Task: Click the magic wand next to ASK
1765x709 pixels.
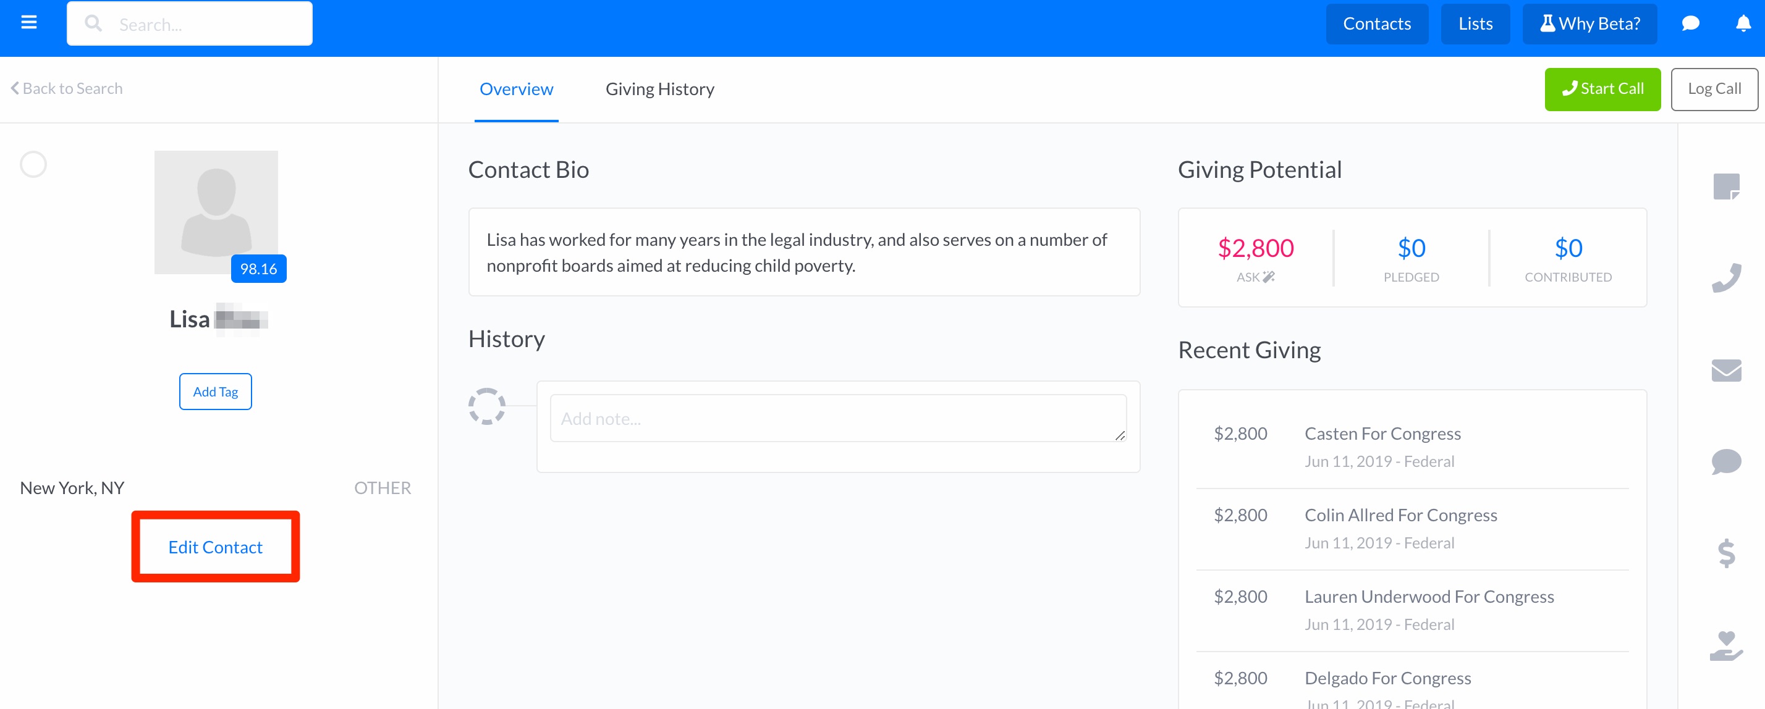Action: tap(1268, 277)
